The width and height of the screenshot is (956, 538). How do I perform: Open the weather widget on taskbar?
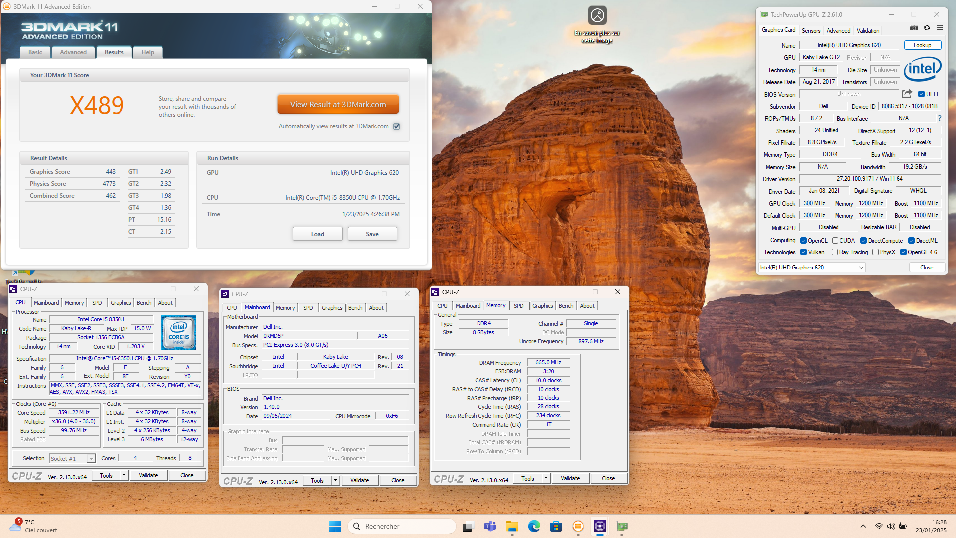[34, 526]
